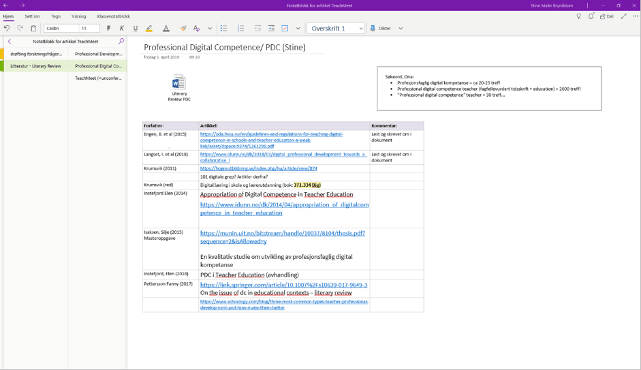Open search with the magnifying glass icon

(121, 42)
